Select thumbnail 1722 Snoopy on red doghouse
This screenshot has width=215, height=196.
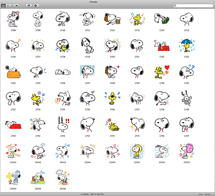[162, 46]
